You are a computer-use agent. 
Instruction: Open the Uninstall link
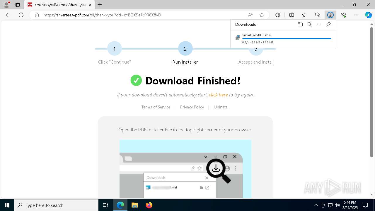[x=221, y=107]
